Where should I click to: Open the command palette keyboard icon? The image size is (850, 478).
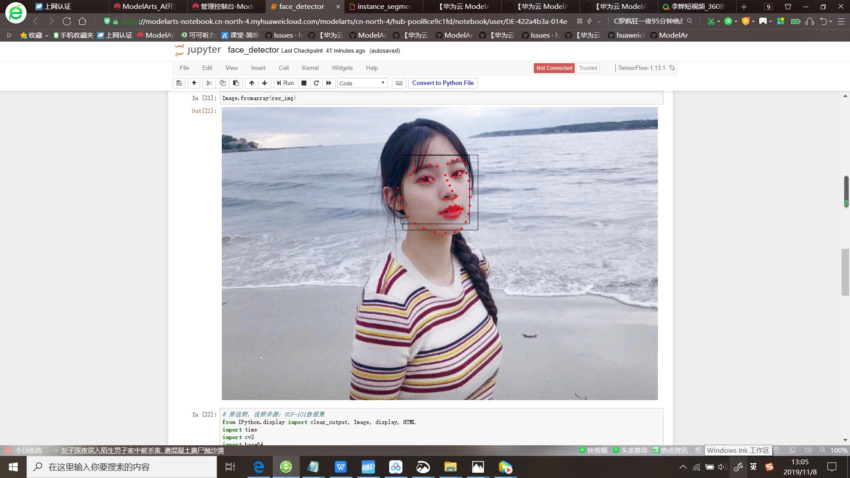[399, 83]
